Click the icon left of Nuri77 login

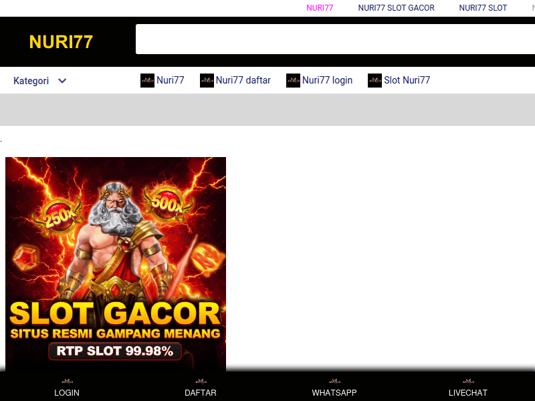point(293,81)
